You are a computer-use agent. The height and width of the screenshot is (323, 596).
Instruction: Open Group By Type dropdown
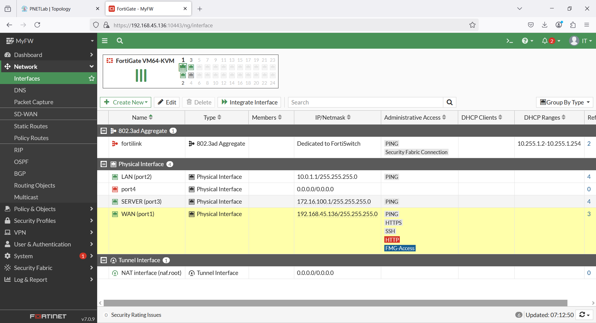click(x=564, y=102)
